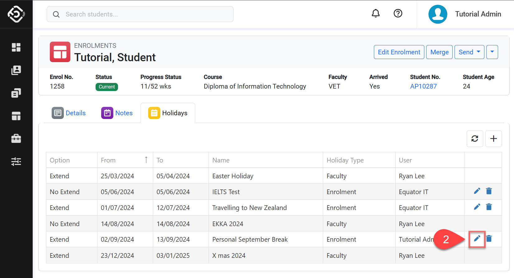Open the help question mark icon
This screenshot has height=278, width=514.
point(398,13)
